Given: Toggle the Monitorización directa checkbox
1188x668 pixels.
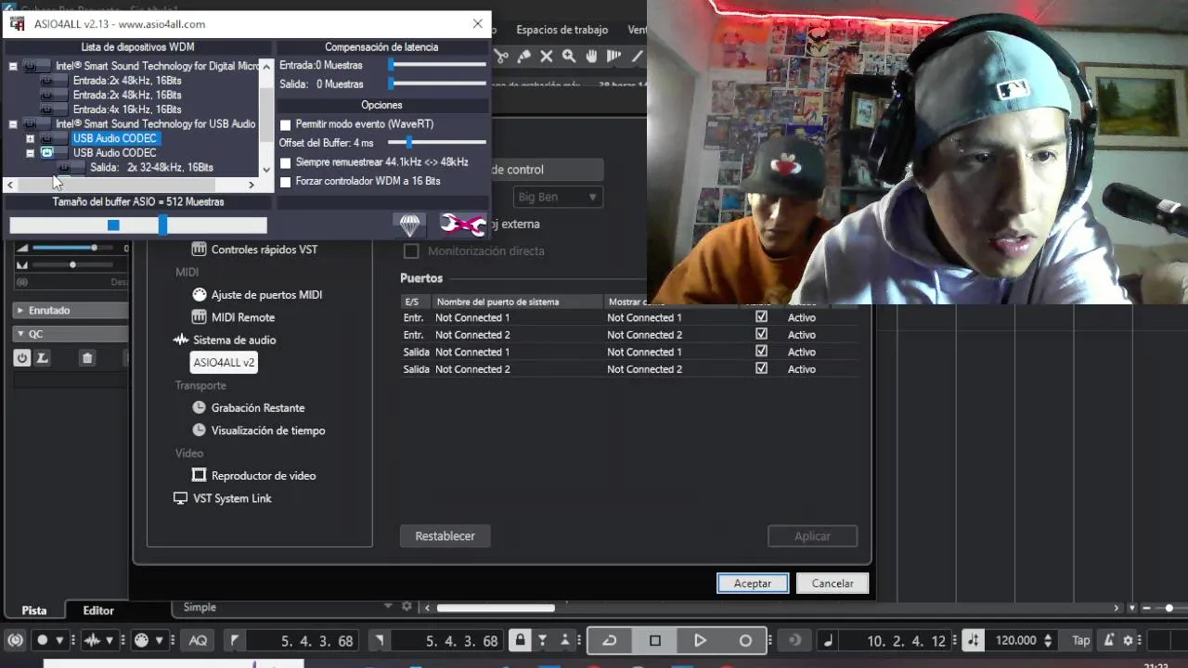Looking at the screenshot, I should coord(411,251).
